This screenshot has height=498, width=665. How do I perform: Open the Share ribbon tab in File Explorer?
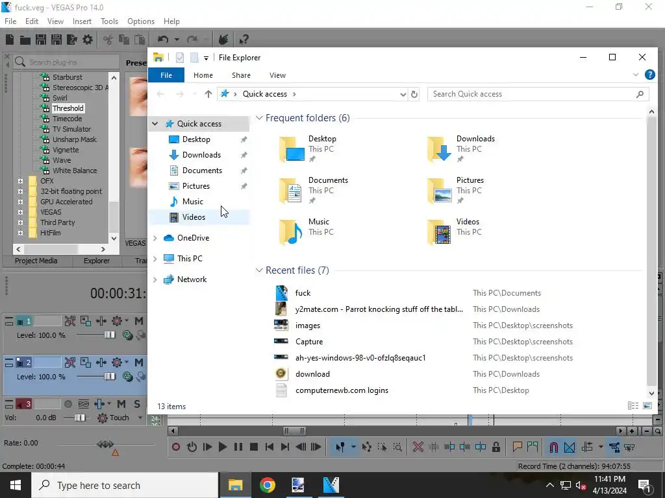point(241,75)
